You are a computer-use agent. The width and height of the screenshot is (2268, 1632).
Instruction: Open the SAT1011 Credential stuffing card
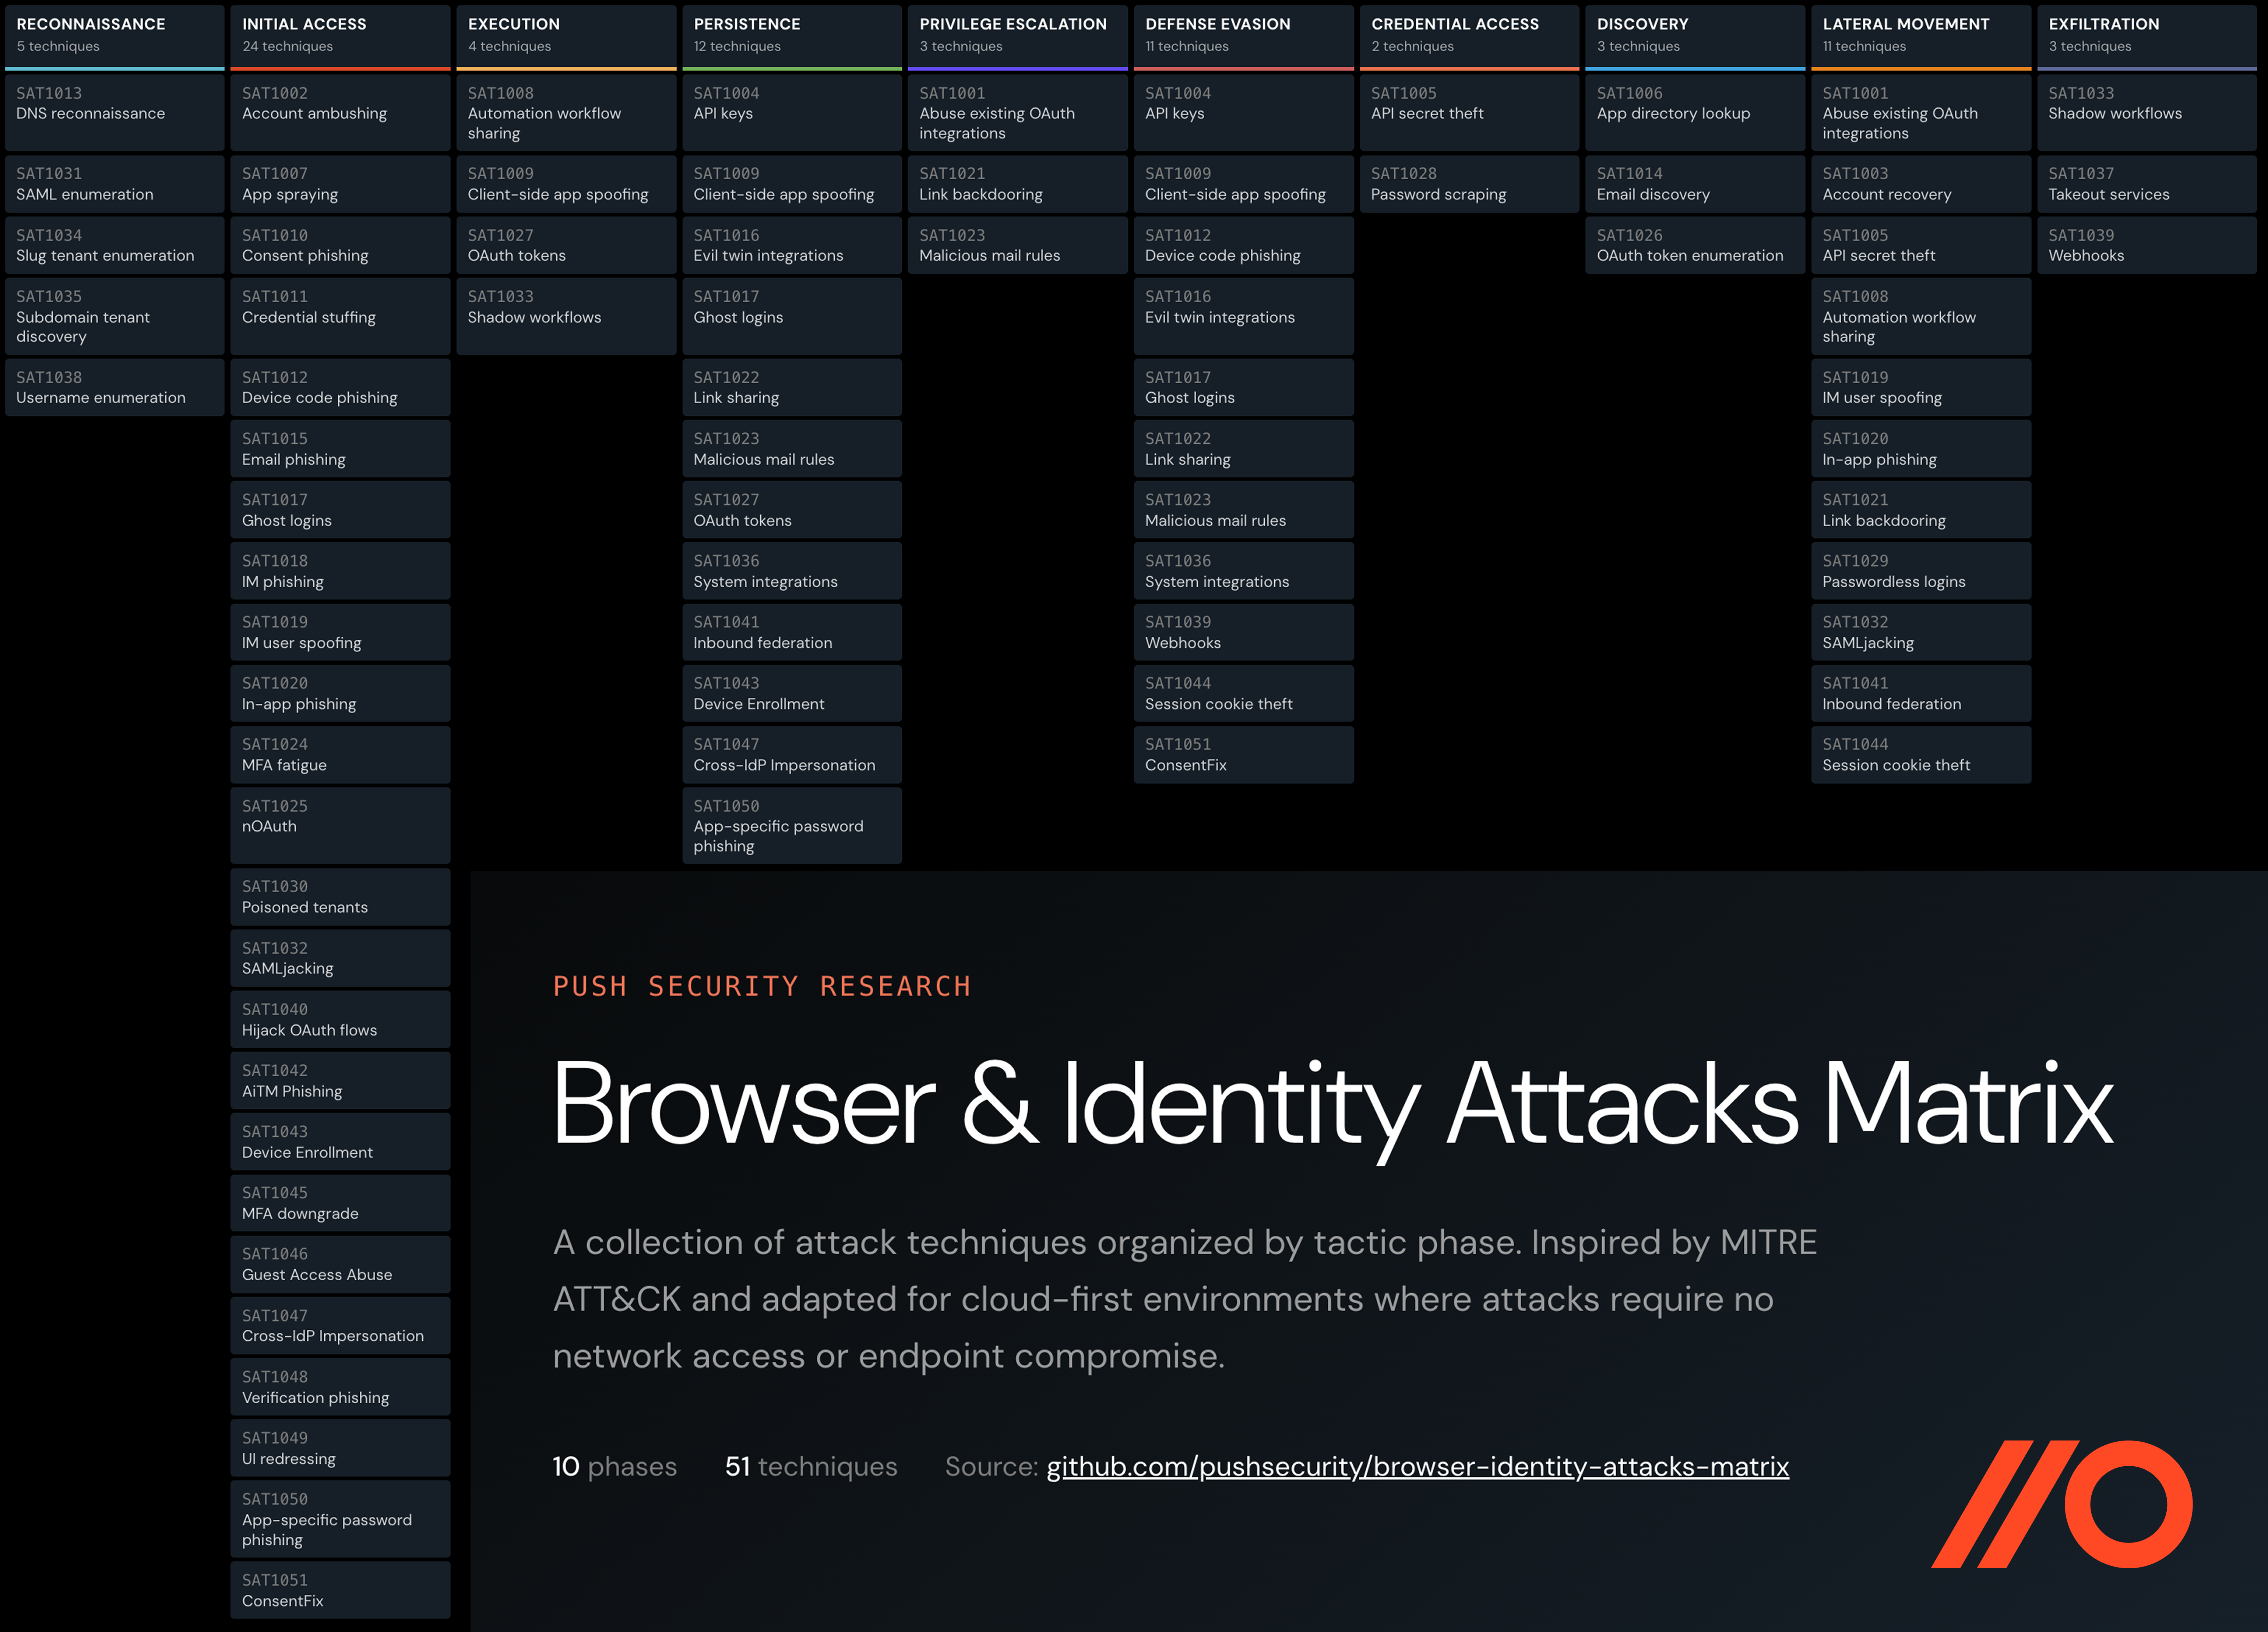click(x=340, y=316)
